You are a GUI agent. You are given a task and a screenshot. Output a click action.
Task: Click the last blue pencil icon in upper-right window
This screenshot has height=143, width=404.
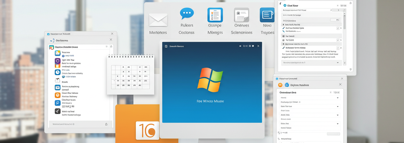[x=284, y=48]
